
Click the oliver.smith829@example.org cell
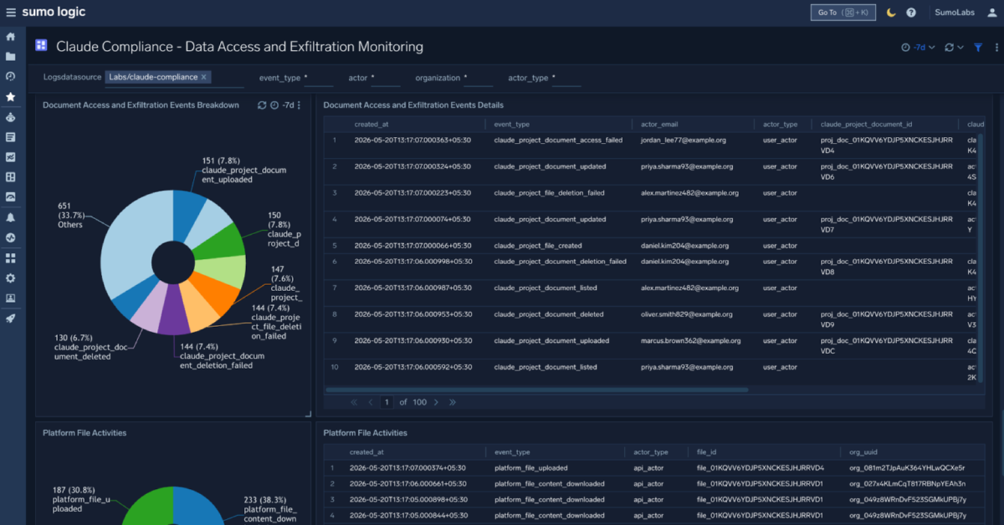coord(686,314)
